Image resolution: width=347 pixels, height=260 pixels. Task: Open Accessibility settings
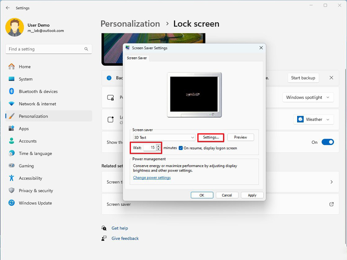click(49, 178)
